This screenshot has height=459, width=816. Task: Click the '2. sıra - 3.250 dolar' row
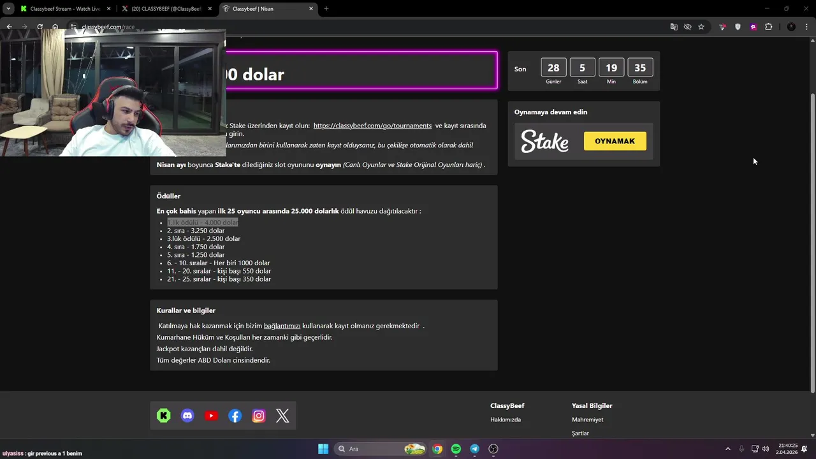[196, 231]
